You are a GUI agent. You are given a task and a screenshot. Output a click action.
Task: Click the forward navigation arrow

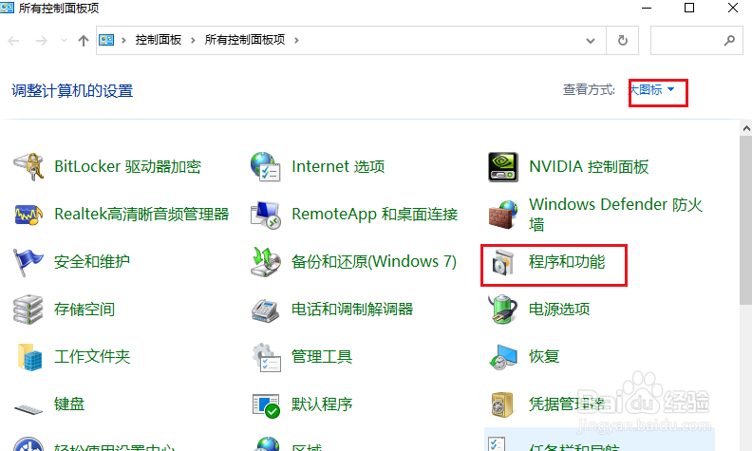pos(42,41)
